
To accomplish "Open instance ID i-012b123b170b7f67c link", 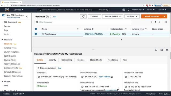I will (93, 34).
